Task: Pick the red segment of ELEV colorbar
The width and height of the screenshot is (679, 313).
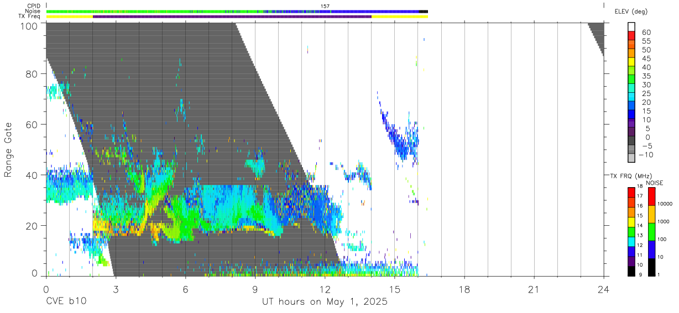Action: [631, 36]
